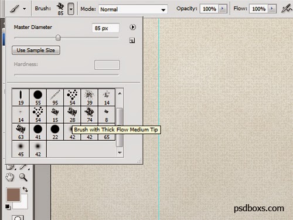The image size is (293, 220).
Task: Click the brown foreground color swatch
Action: coord(13,195)
